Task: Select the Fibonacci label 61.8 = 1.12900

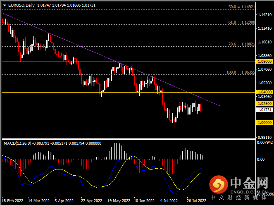Action: click(242, 22)
